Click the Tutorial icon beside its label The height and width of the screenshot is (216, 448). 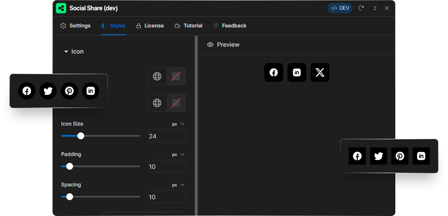177,26
